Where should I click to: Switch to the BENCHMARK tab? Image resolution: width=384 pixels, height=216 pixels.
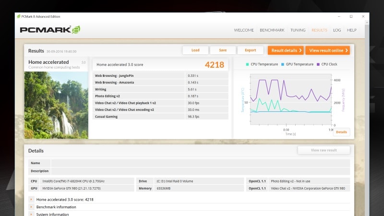pyautogui.click(x=272, y=30)
